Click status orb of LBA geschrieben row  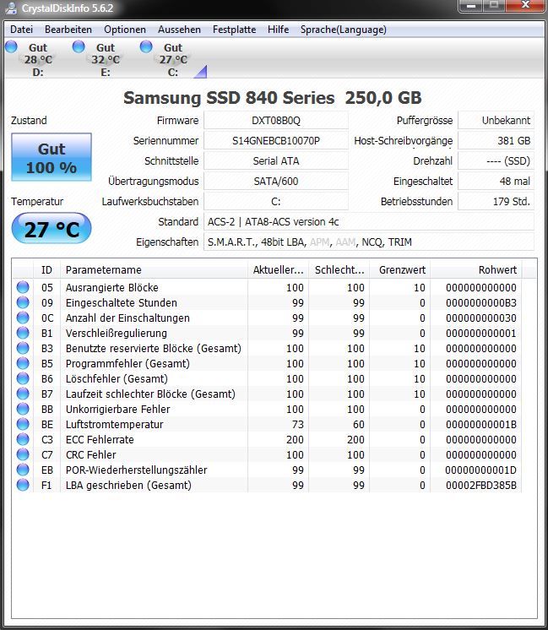coord(23,485)
